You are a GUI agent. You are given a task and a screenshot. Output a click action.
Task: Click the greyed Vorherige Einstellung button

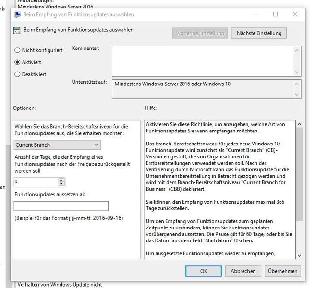[200, 33]
